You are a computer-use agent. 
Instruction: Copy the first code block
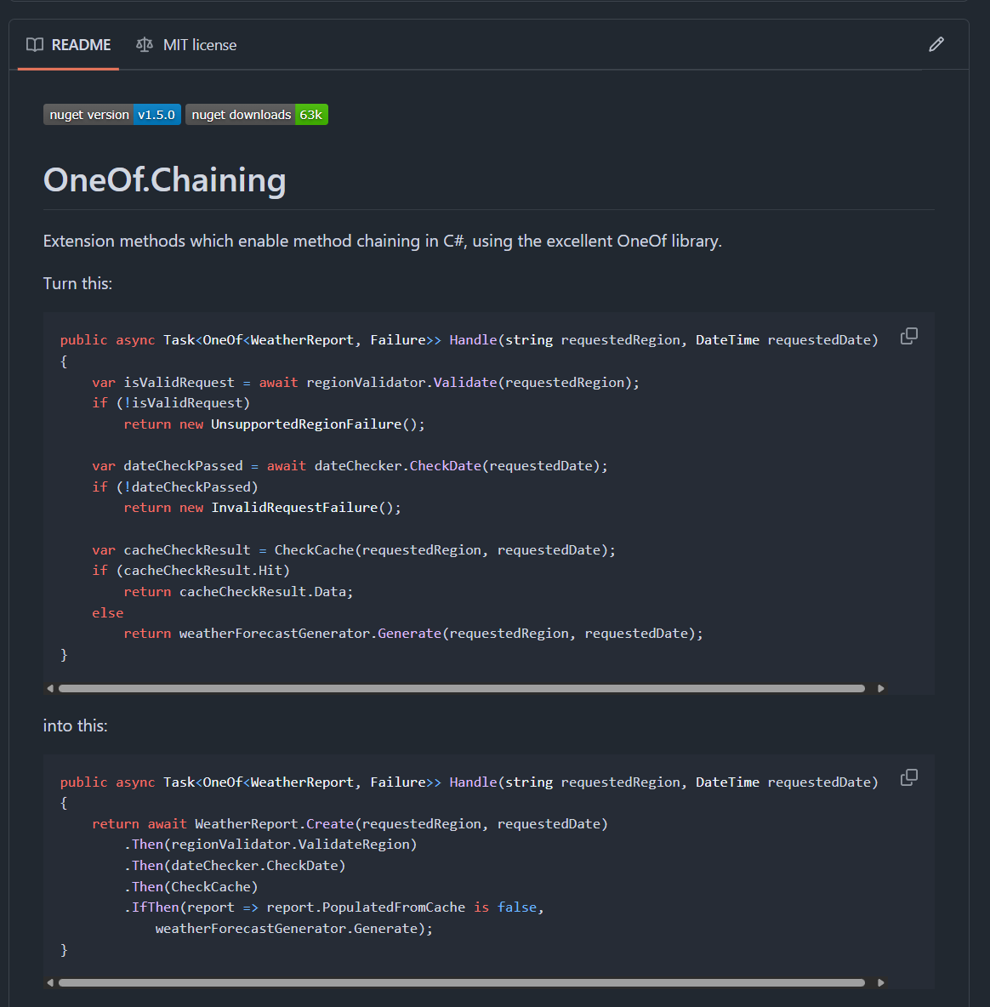[909, 336]
